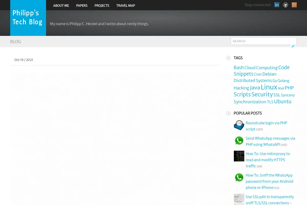Viewport: 307px width, 205px height.
Task: Select the Security tag
Action: tap(262, 94)
